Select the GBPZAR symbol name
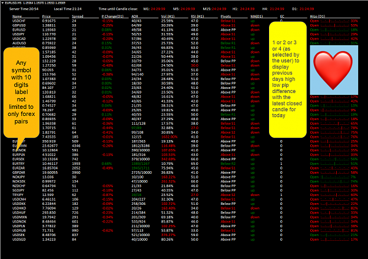The height and width of the screenshot is (259, 368). (18, 172)
